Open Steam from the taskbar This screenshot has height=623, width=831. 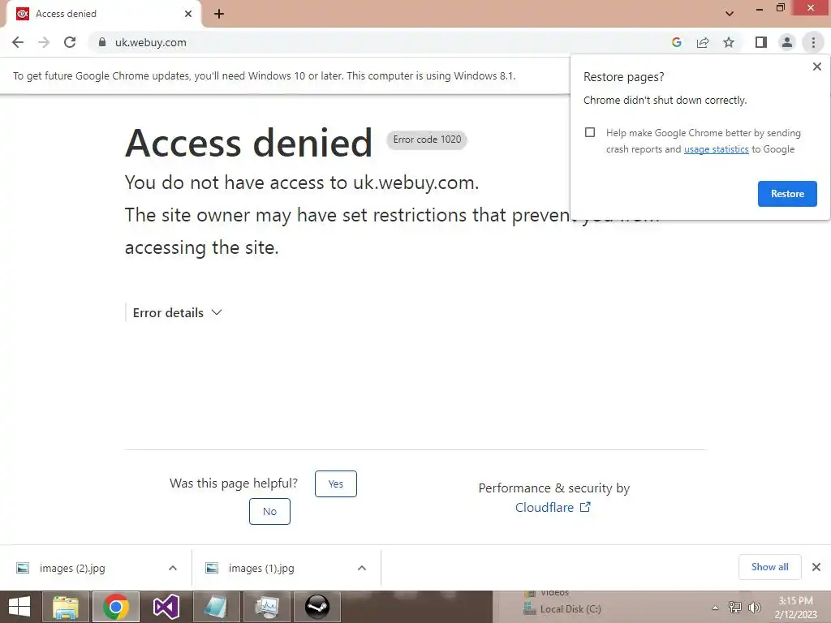point(317,607)
